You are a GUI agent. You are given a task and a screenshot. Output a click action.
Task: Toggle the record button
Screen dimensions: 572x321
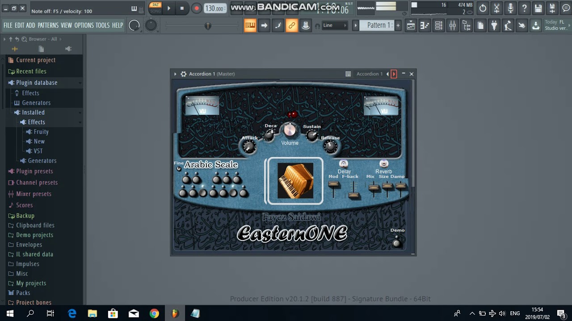point(197,8)
